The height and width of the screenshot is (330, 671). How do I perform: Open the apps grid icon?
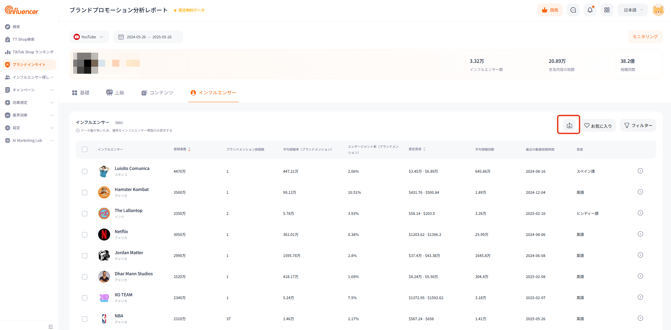click(x=607, y=10)
